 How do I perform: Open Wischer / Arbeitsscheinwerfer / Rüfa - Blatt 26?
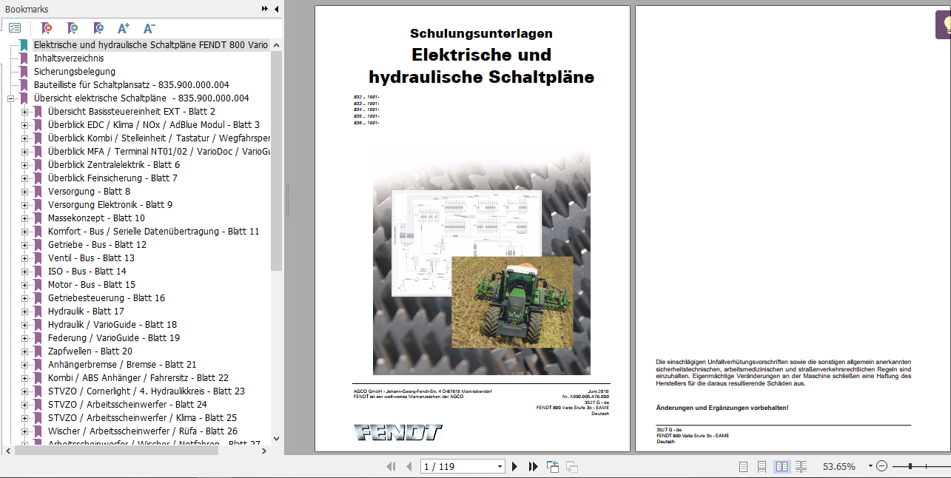coord(143,431)
